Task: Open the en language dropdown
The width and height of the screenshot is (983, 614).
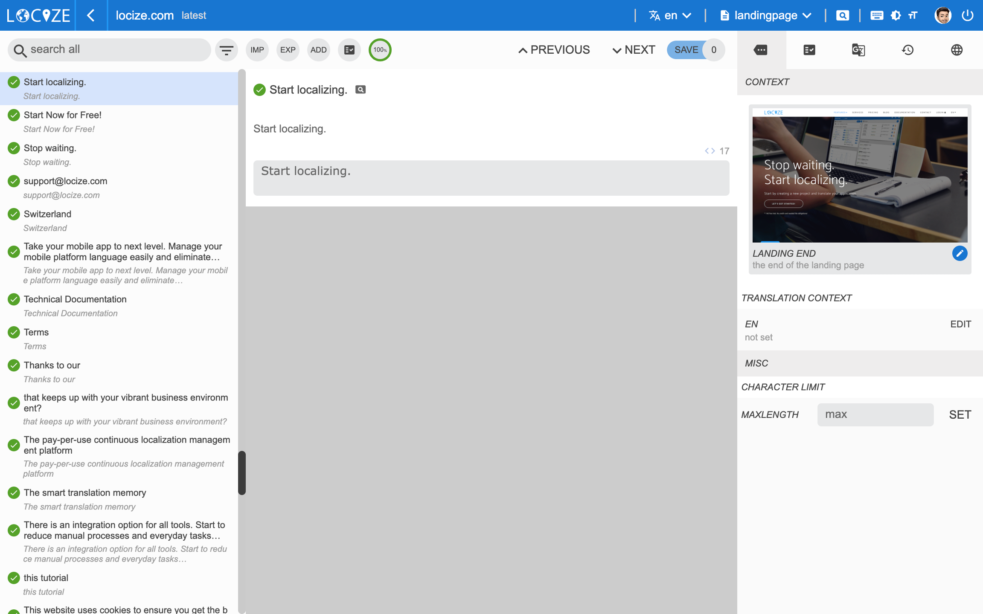Action: point(670,15)
